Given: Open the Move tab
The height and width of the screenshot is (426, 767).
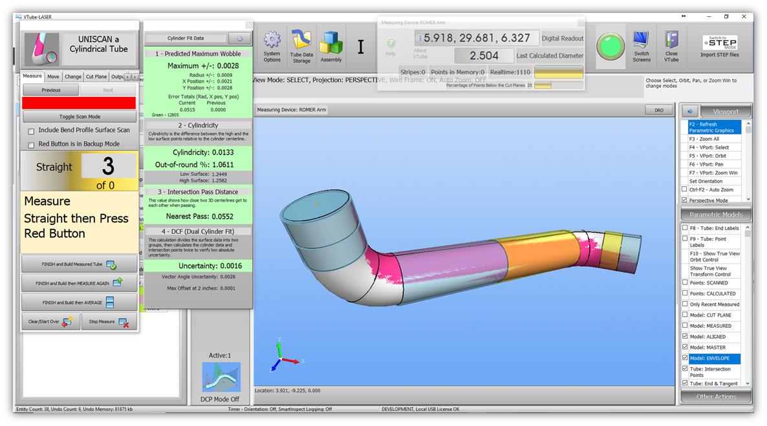Looking at the screenshot, I should (53, 76).
